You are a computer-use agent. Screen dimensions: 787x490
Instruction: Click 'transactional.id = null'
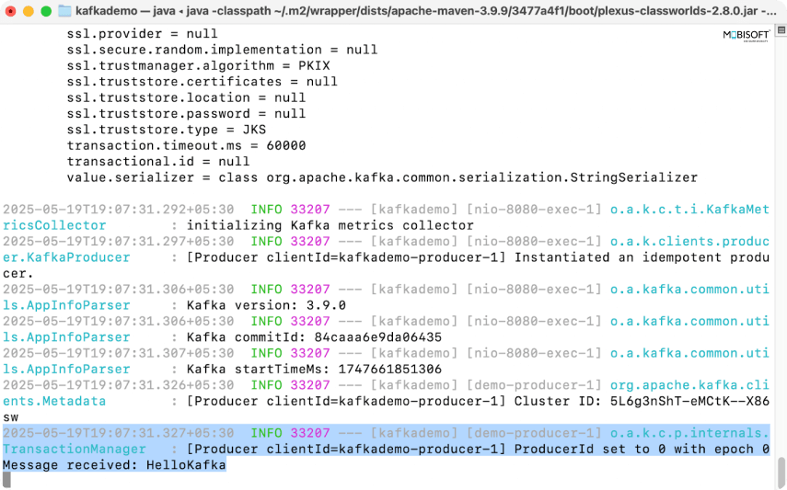158,162
